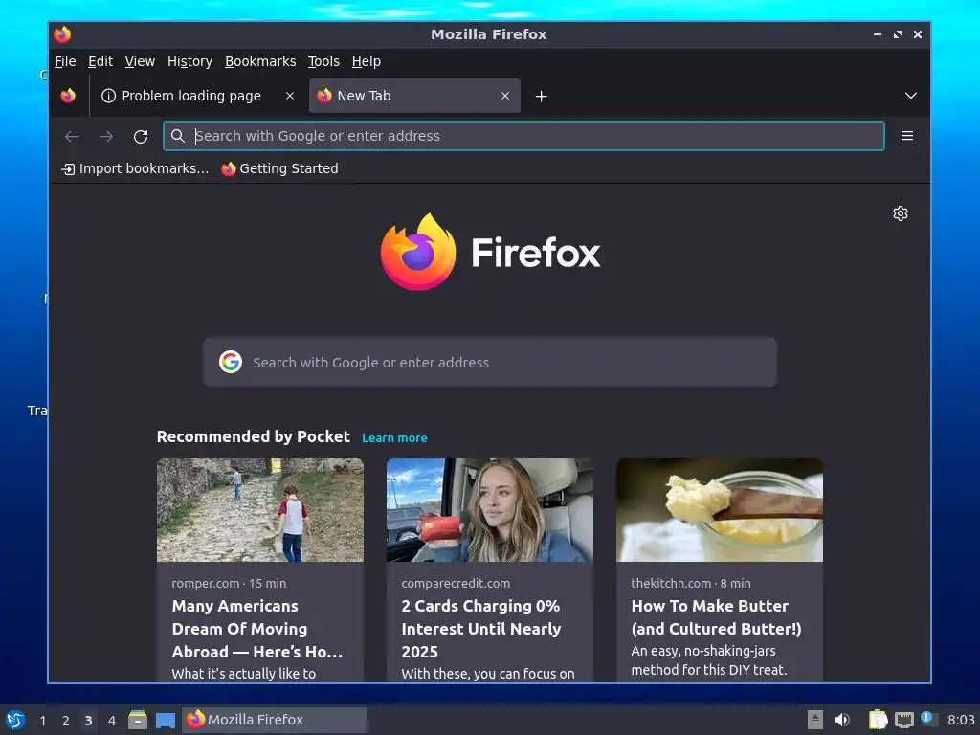Viewport: 980px width, 735px height.
Task: Open Firefox View pinned tab icon
Action: tap(68, 96)
